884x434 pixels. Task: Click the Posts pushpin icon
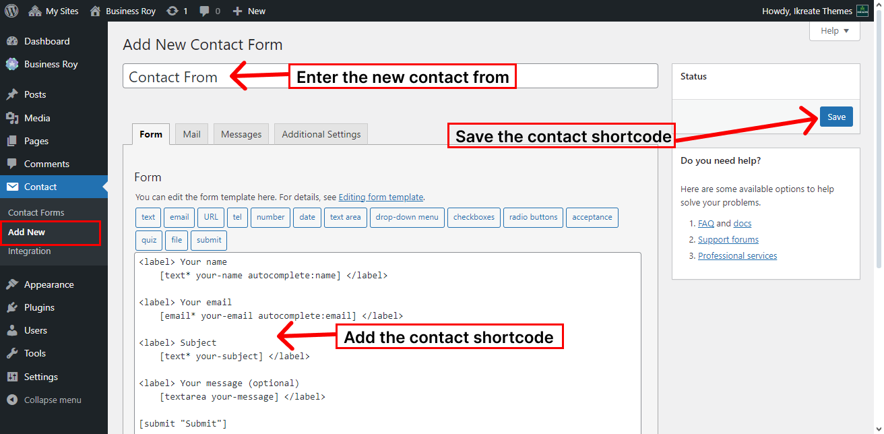[12, 94]
